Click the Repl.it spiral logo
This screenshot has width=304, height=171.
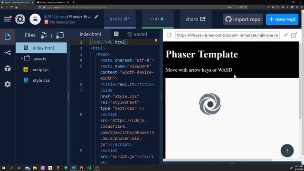click(20, 19)
